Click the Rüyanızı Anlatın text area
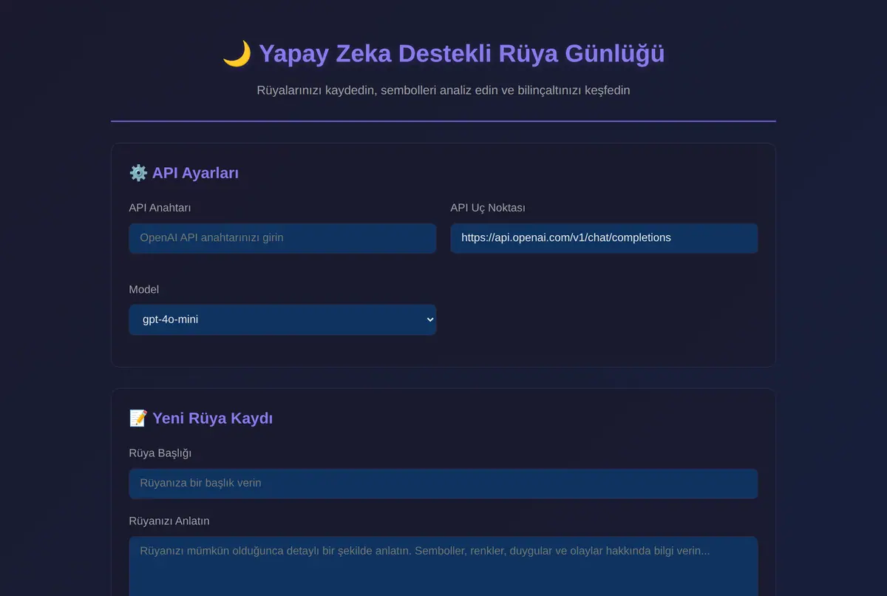Image resolution: width=887 pixels, height=596 pixels. [x=443, y=566]
